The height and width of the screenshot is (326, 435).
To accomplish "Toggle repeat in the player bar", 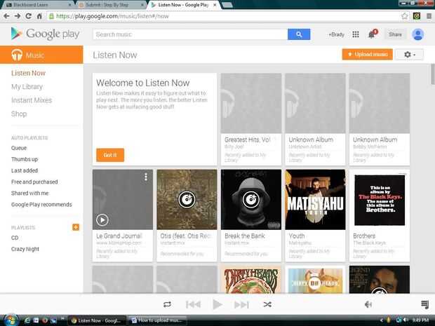I will pos(167,304).
